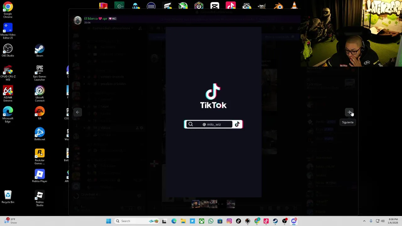Open Roblox Player desktop shortcut
The height and width of the screenshot is (226, 402).
40,176
